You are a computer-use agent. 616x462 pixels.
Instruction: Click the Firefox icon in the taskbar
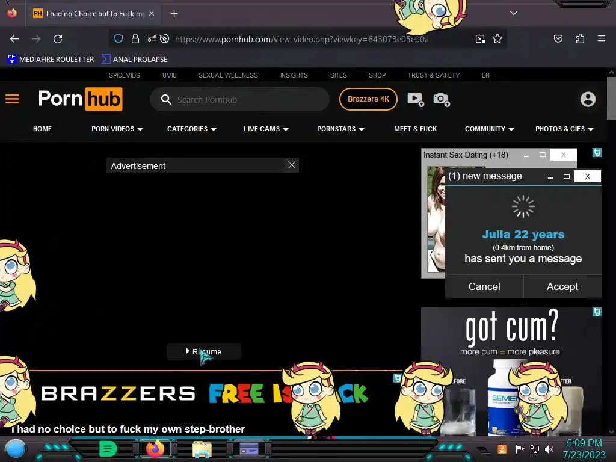pos(155,449)
